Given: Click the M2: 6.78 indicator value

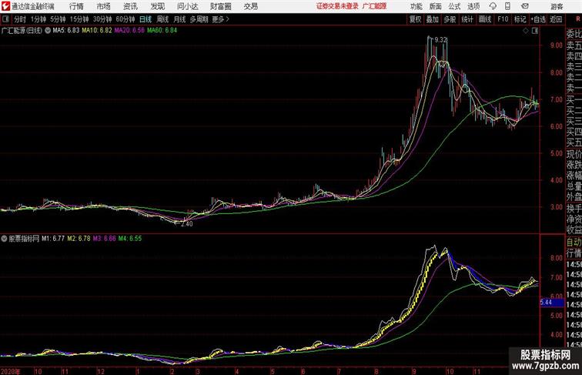Looking at the screenshot, I should click(x=79, y=239).
